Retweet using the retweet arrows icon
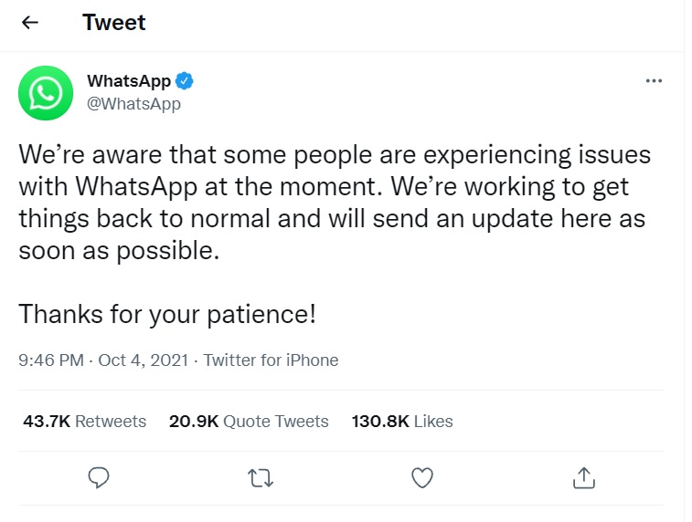The height and width of the screenshot is (522, 692). click(x=261, y=476)
